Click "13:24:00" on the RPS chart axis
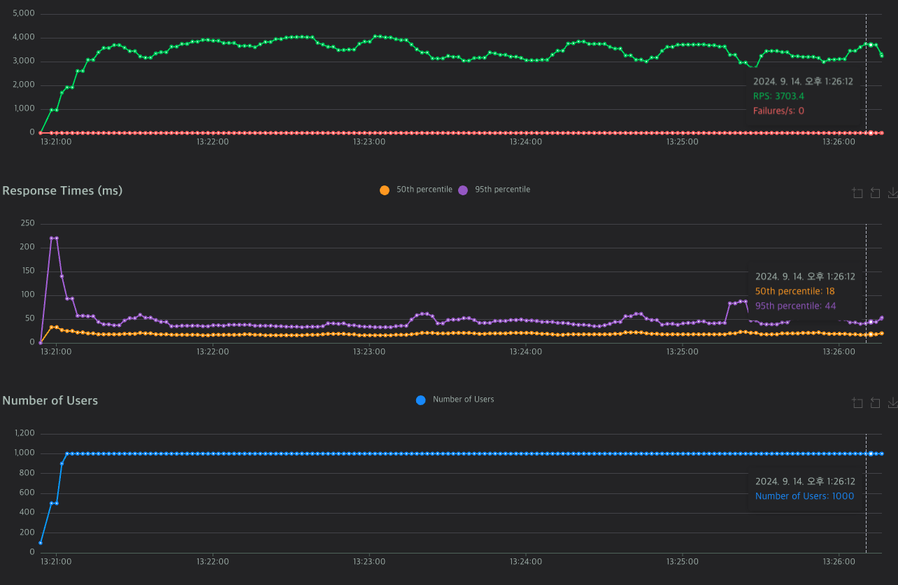This screenshot has height=585, width=898. (x=526, y=141)
